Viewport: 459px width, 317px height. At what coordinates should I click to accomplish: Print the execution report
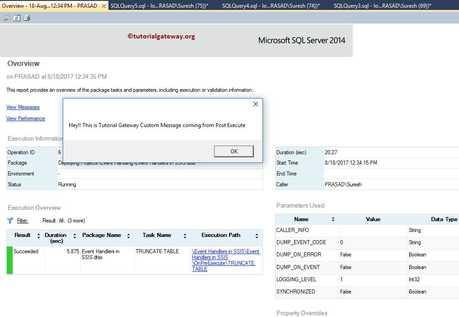26,17
